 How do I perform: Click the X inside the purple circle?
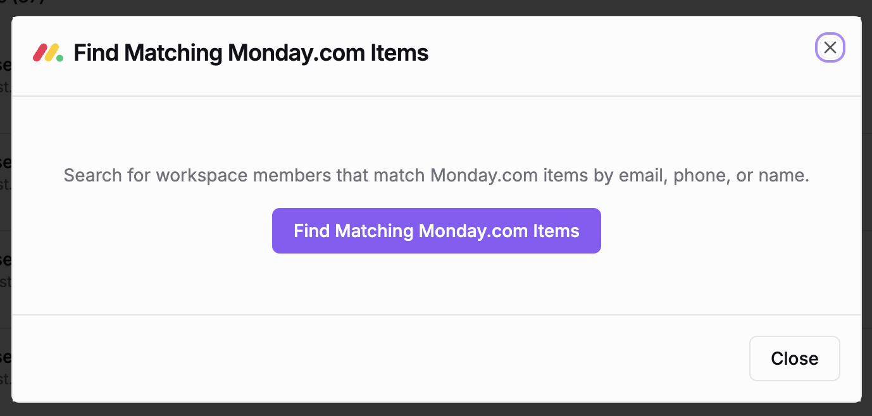(x=830, y=47)
